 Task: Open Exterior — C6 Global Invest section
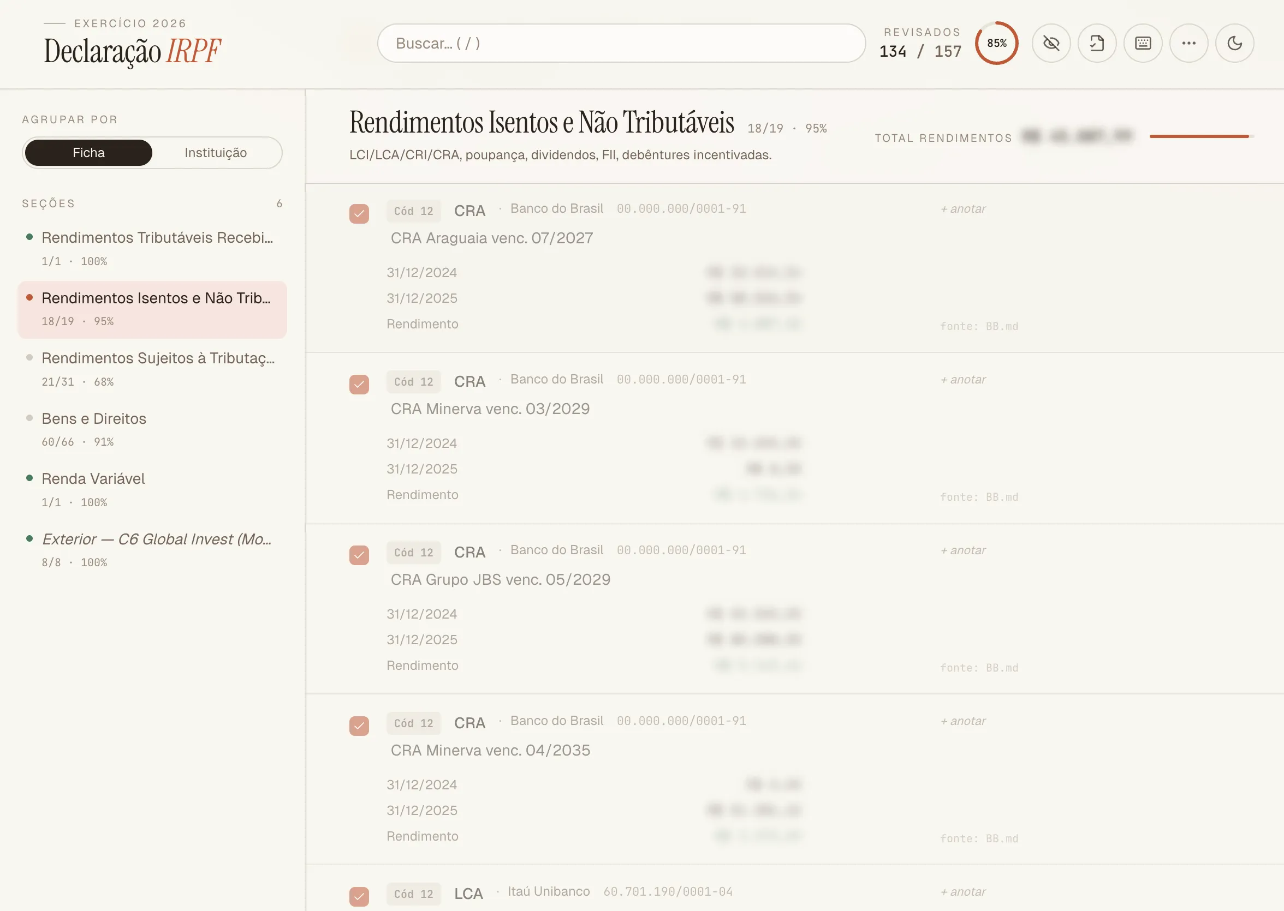point(152,550)
